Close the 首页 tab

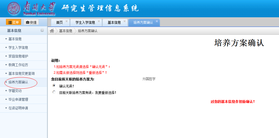66,21
